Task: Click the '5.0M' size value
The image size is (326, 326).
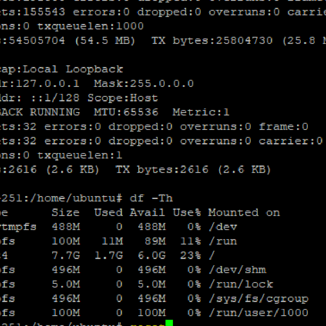Action: point(66,284)
